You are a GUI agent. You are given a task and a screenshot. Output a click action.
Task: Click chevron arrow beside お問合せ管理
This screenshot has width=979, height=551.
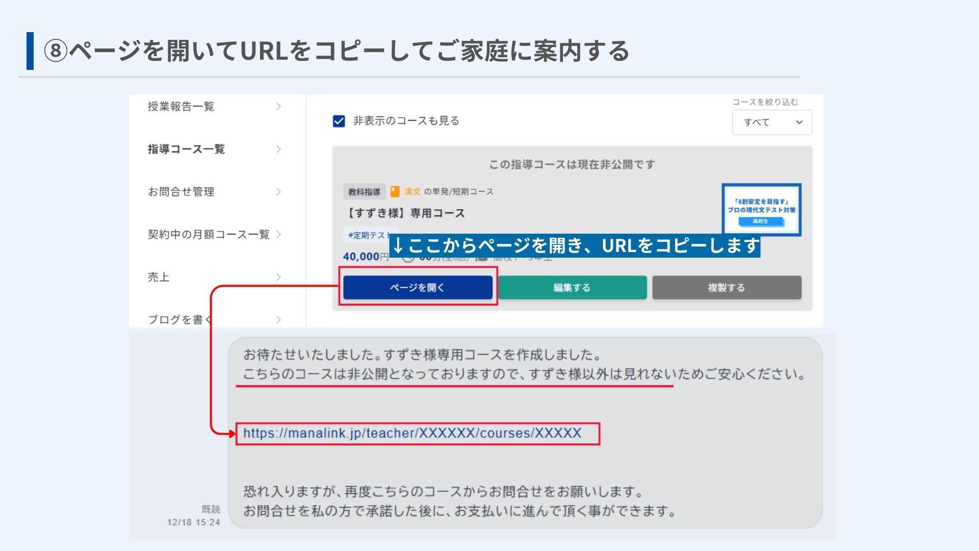(x=278, y=192)
